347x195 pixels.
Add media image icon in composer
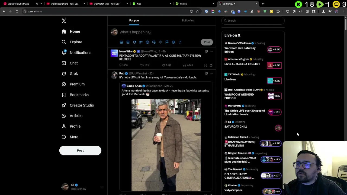[x=121, y=42]
